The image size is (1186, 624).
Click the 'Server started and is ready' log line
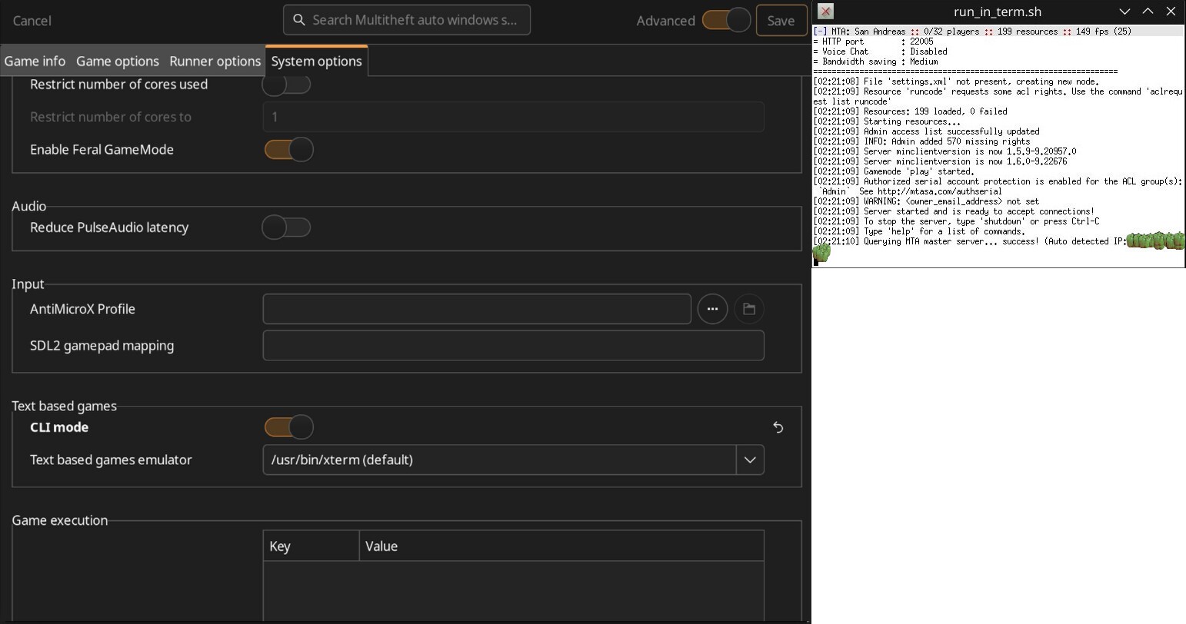click(954, 211)
